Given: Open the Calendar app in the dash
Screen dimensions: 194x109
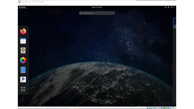Looking at the screenshot, I should [x=23, y=41].
